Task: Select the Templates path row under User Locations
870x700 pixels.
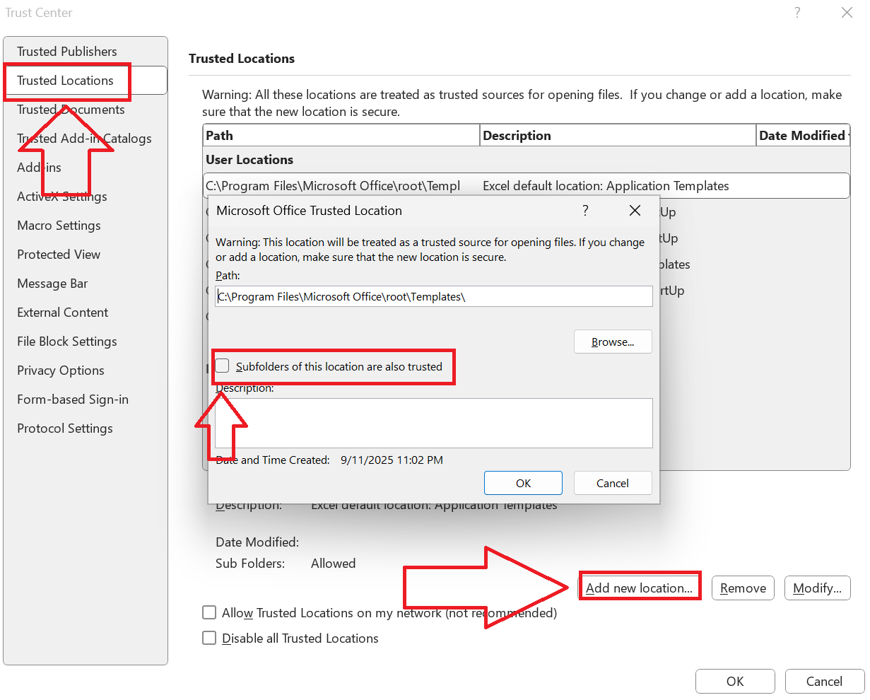Action: click(x=339, y=185)
